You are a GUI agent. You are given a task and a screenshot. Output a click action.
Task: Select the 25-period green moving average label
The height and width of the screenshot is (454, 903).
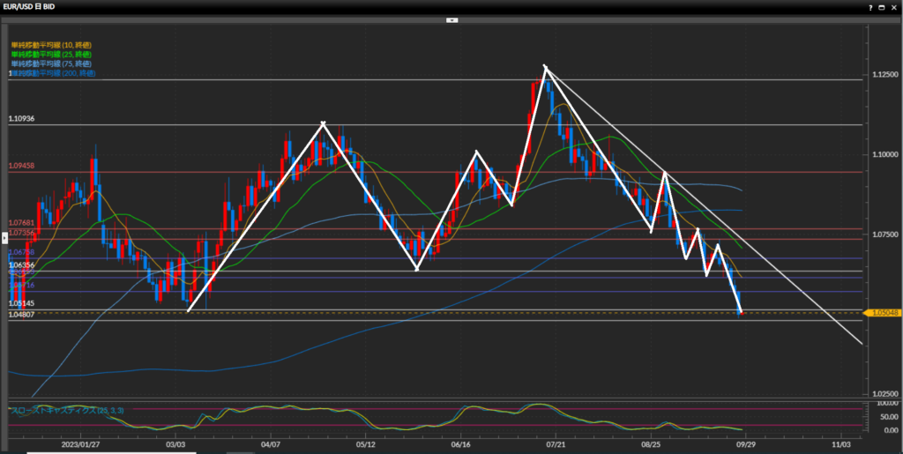(52, 55)
